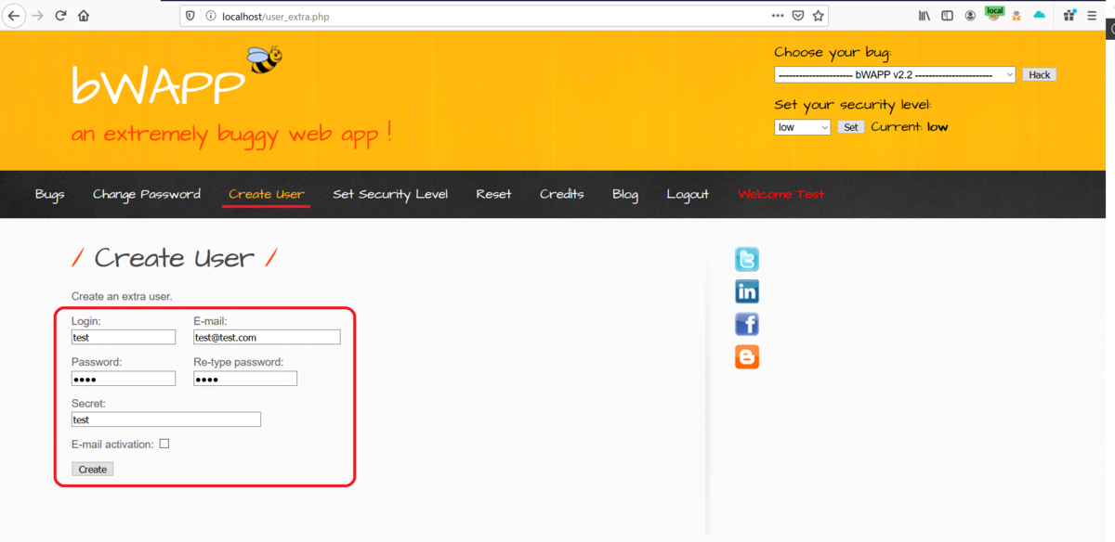Click the Re-type password field
The width and height of the screenshot is (1115, 542).
pyautogui.click(x=245, y=379)
